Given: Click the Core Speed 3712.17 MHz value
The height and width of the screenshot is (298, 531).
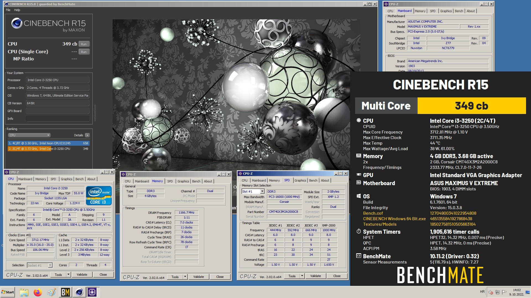Looking at the screenshot, I should [40, 240].
